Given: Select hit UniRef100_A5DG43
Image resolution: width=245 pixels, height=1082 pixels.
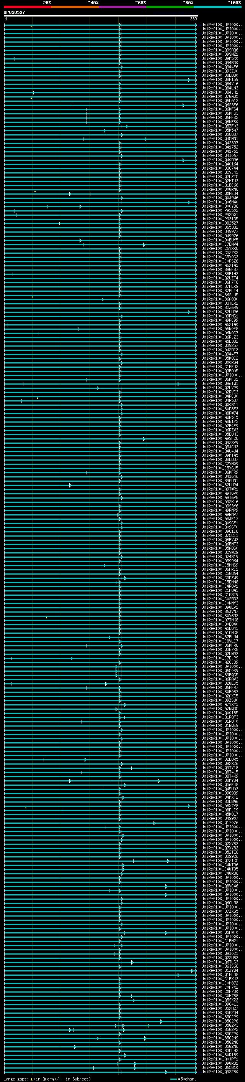Looking at the screenshot, I should point(219,628).
